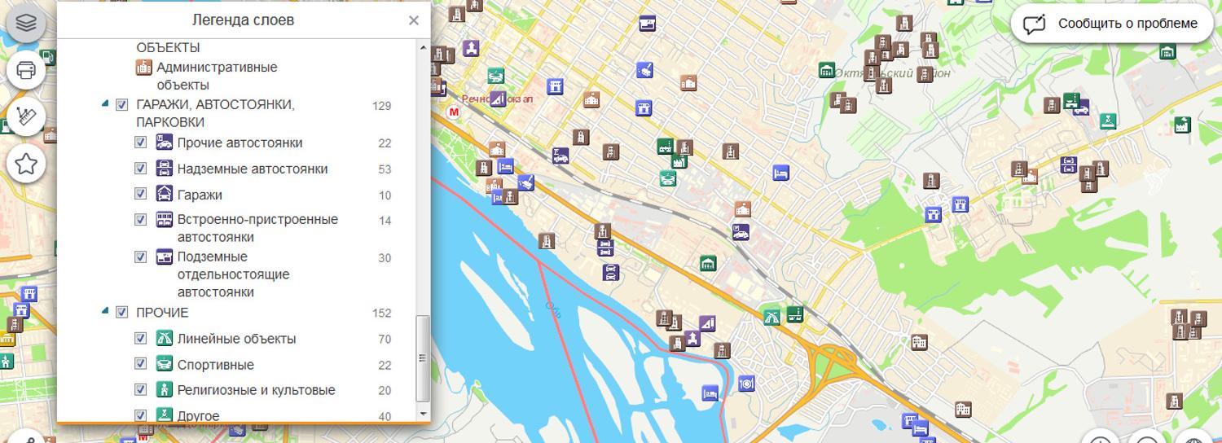Screen dimensions: 1222x443
Task: Click the Октябрьский район map label
Action: 892,73
